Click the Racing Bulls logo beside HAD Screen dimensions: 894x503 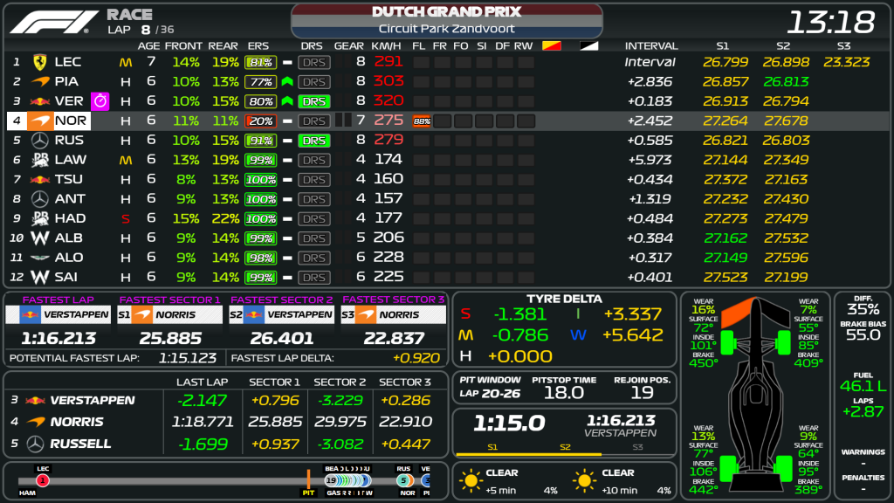39,218
